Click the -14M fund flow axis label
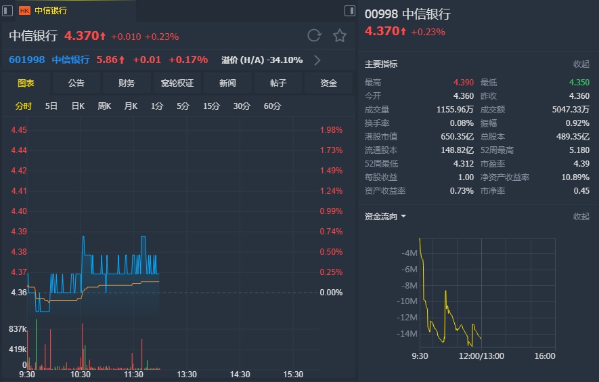This screenshot has width=599, height=382. [x=407, y=334]
